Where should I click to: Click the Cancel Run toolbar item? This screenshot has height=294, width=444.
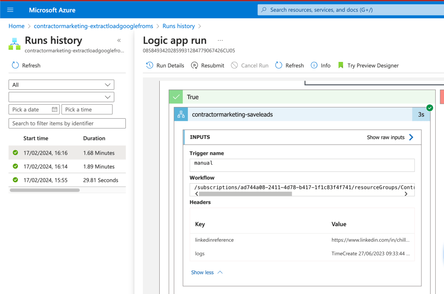[x=250, y=65]
